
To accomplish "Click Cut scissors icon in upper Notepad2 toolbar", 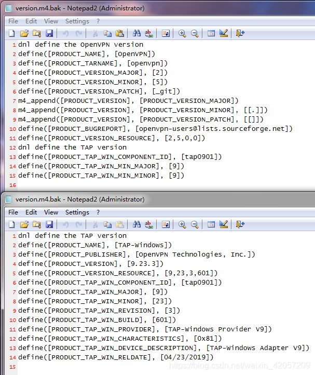I will [95, 33].
